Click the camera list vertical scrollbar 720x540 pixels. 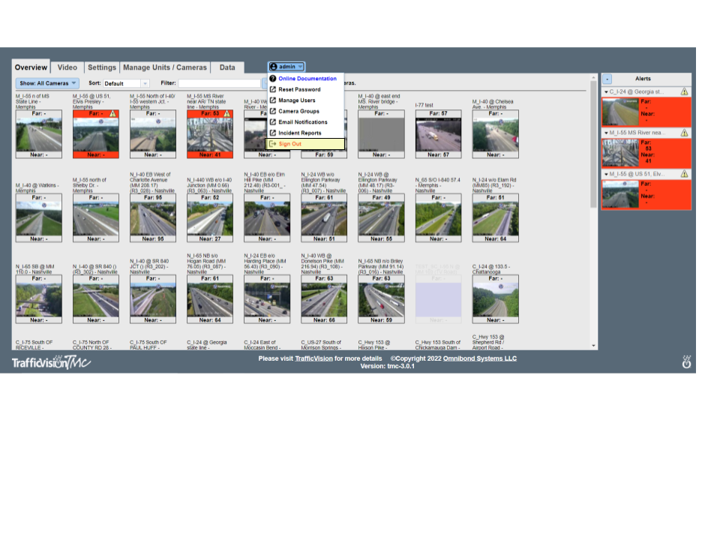coord(593,142)
